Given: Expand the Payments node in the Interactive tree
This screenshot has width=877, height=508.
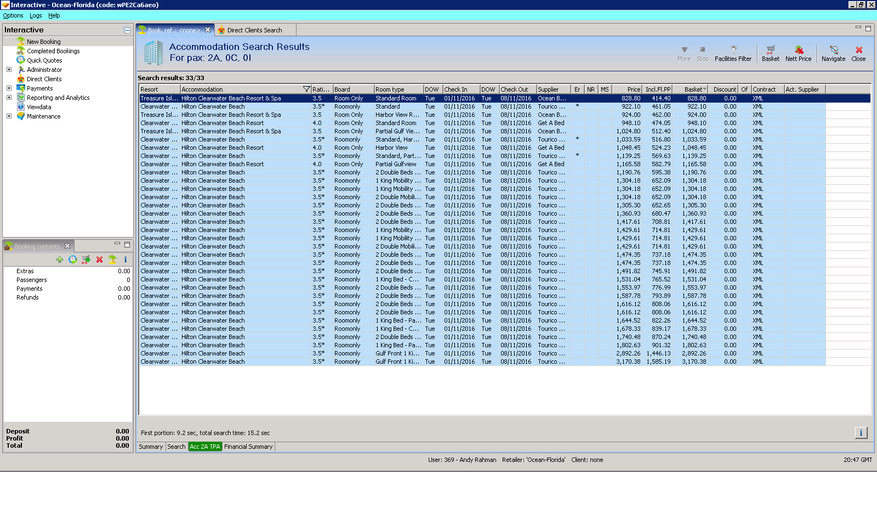Looking at the screenshot, I should tap(9, 88).
